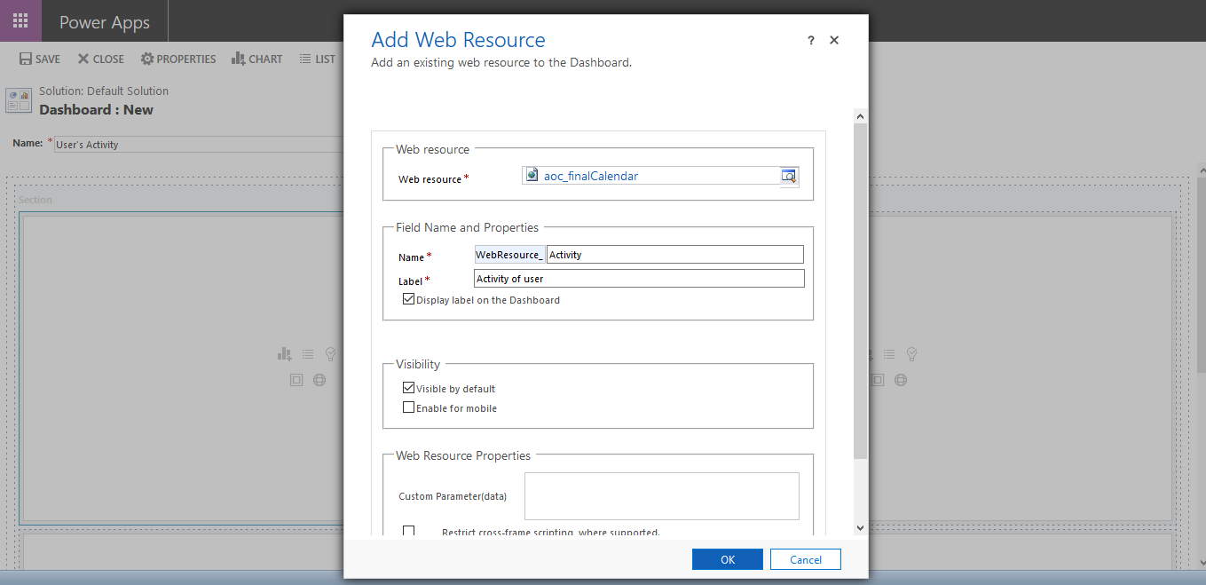This screenshot has width=1206, height=585.
Task: Insert list icon in section right of dialog
Action: point(888,354)
